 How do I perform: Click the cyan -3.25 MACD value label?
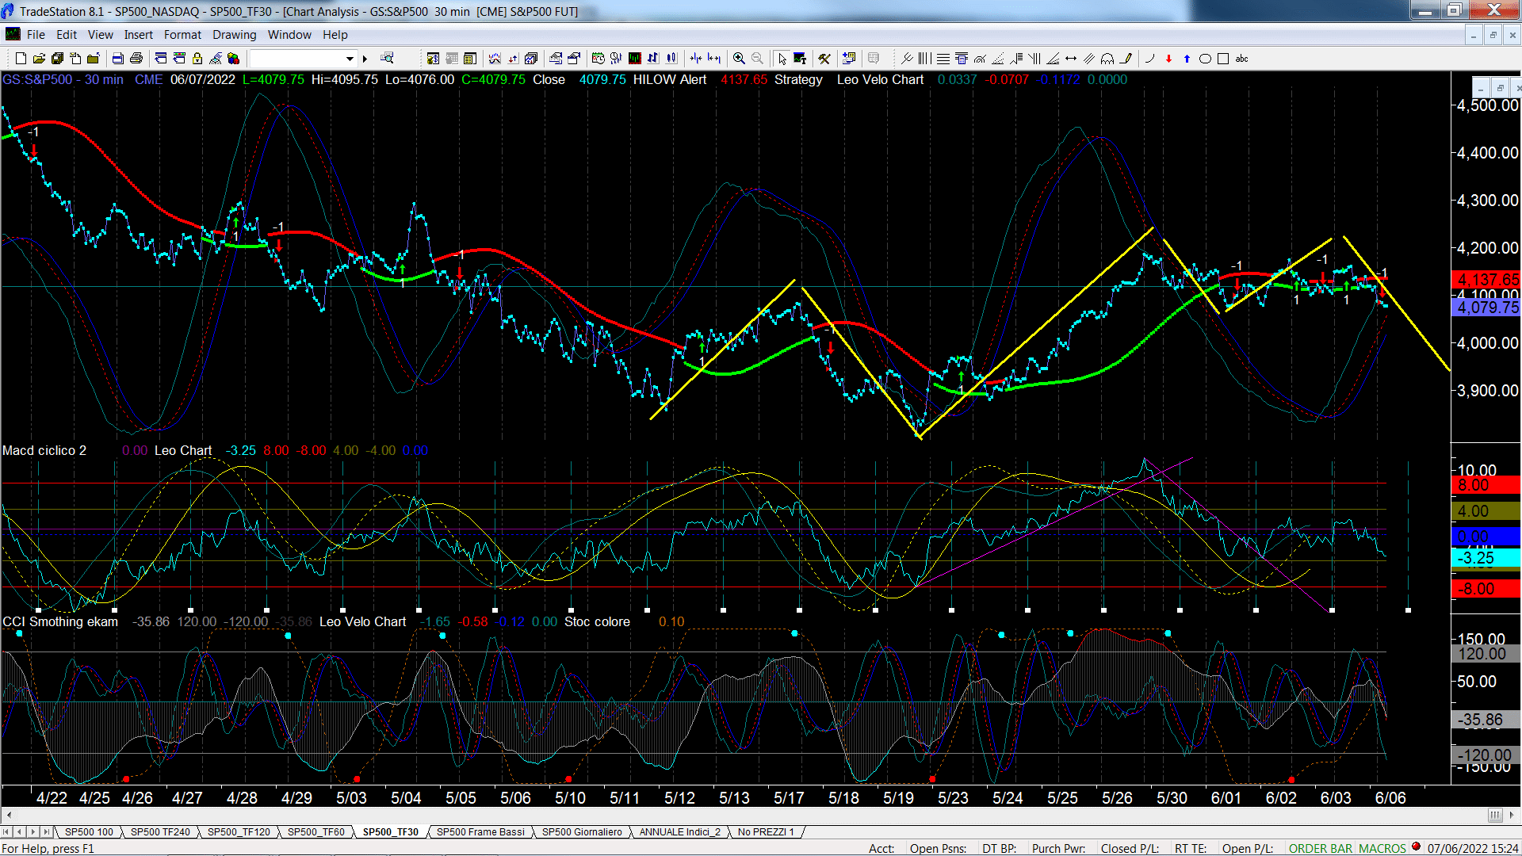1487,558
